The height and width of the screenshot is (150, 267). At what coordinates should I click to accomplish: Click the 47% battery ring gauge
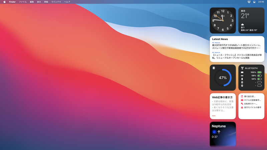[x=223, y=78]
